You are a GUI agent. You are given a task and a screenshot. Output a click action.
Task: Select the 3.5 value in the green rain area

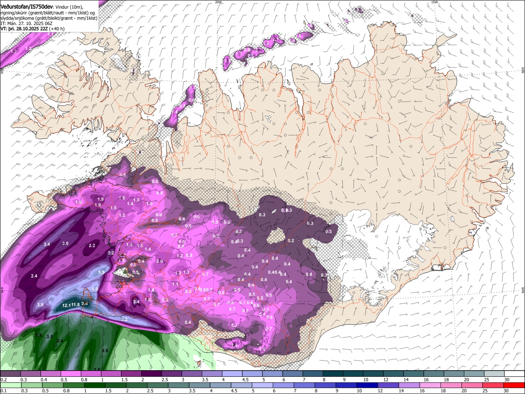50,336
